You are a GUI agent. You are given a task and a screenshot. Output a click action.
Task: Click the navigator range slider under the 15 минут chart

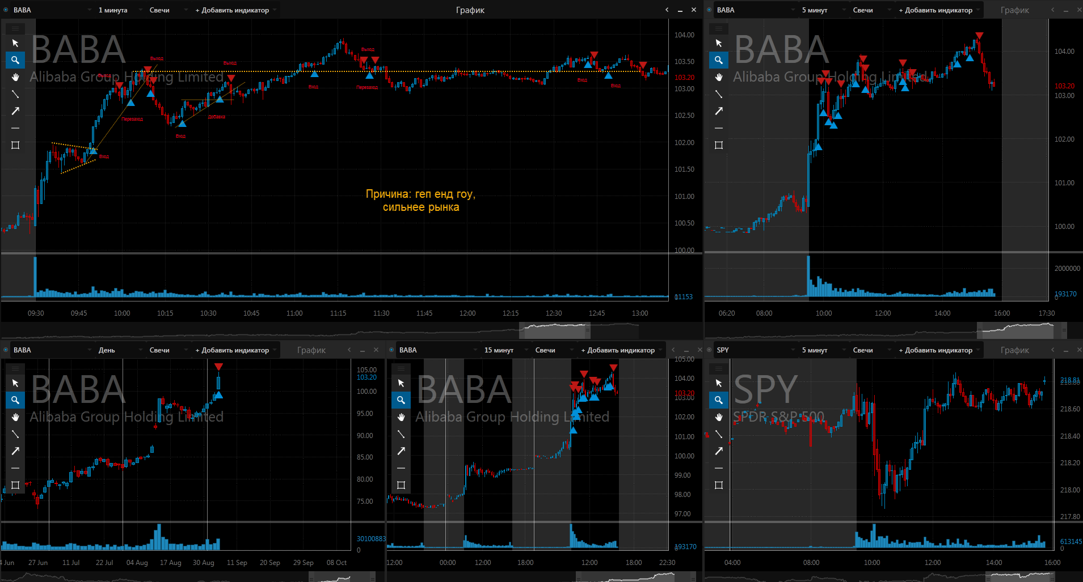(636, 577)
